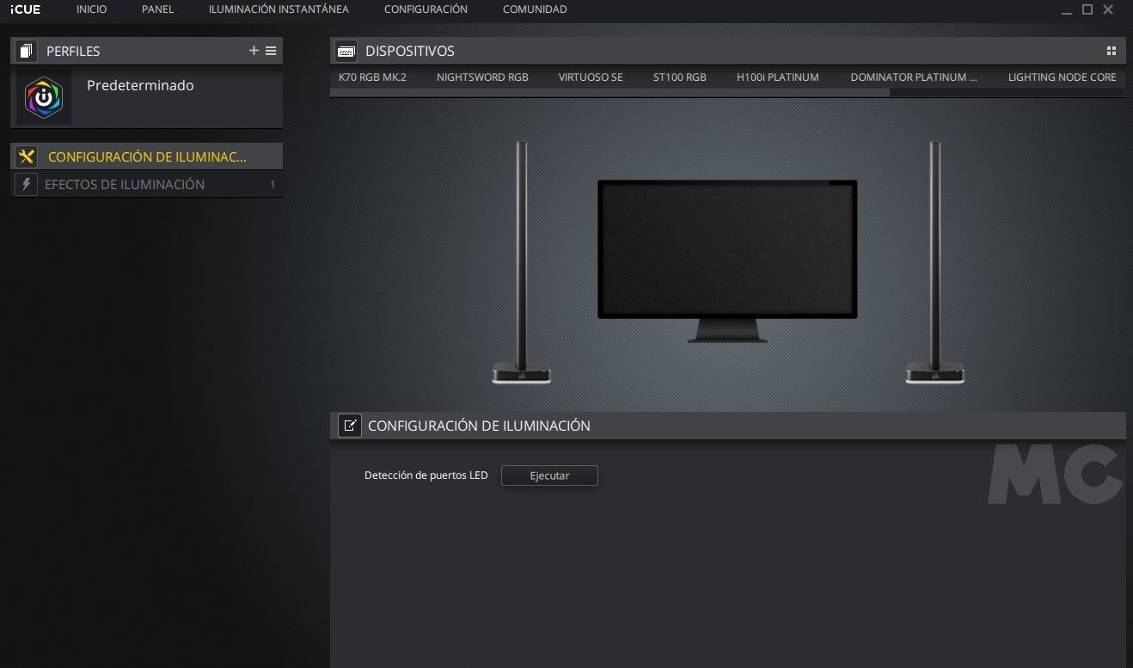Select the Predeterminado profile icon
The image size is (1133, 668).
tap(44, 97)
